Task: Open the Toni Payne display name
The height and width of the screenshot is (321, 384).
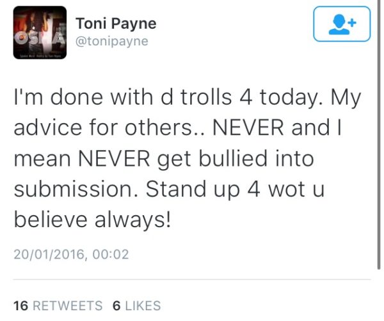Action: (116, 24)
